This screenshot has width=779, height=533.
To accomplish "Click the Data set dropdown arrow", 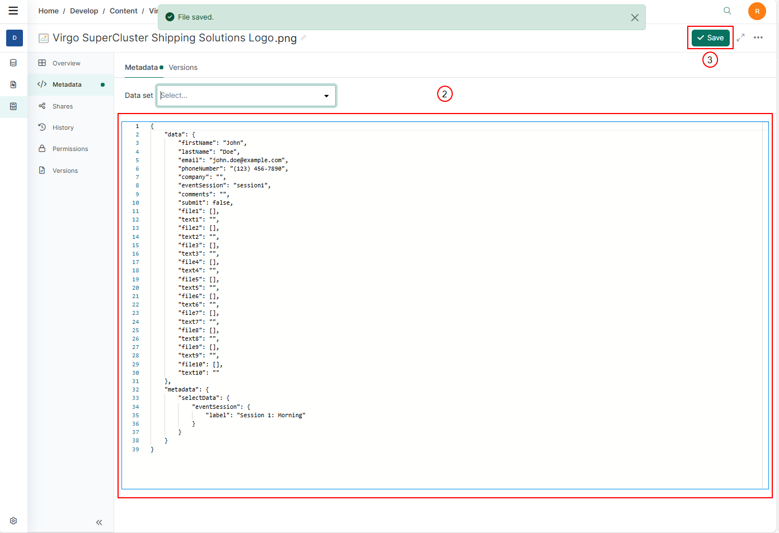I will (x=326, y=96).
